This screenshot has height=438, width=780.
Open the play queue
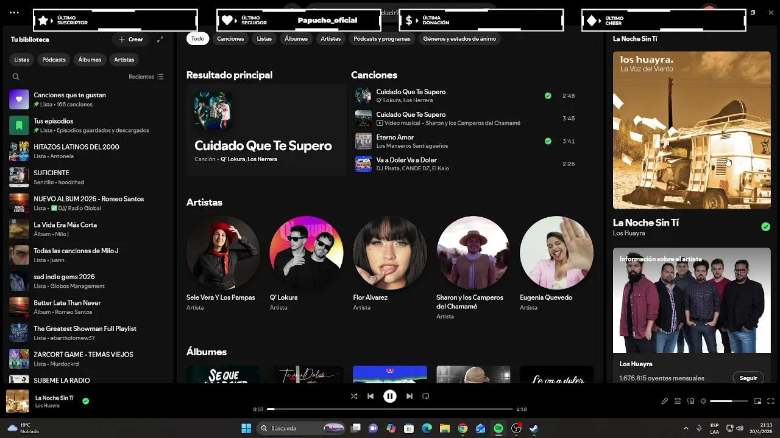678,401
